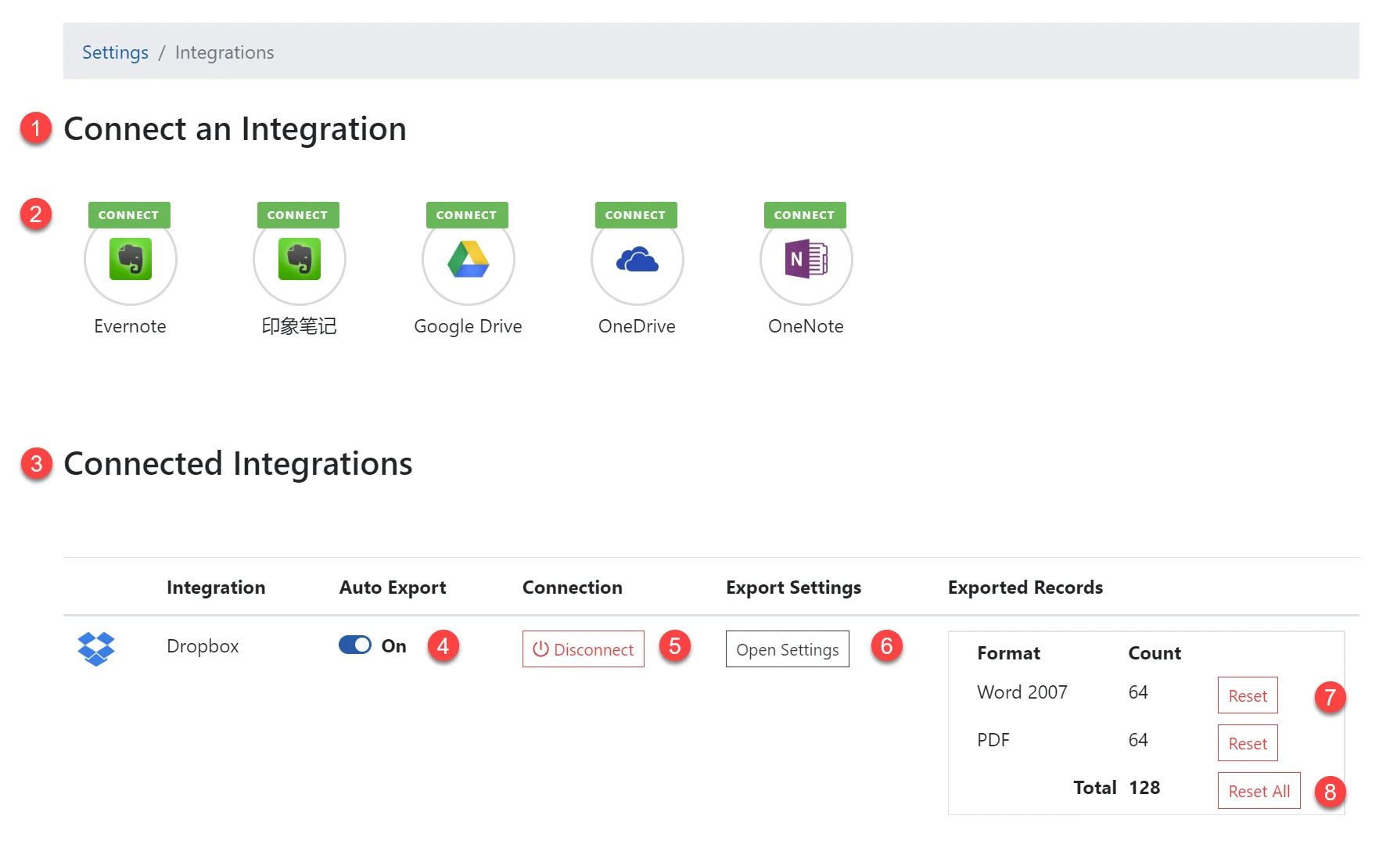Turn off Dropbox Auto Export toggle
The height and width of the screenshot is (866, 1397).
(x=355, y=645)
